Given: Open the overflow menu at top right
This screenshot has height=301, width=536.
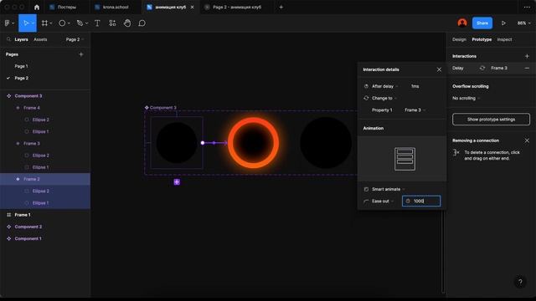Looking at the screenshot, I should (527, 8).
